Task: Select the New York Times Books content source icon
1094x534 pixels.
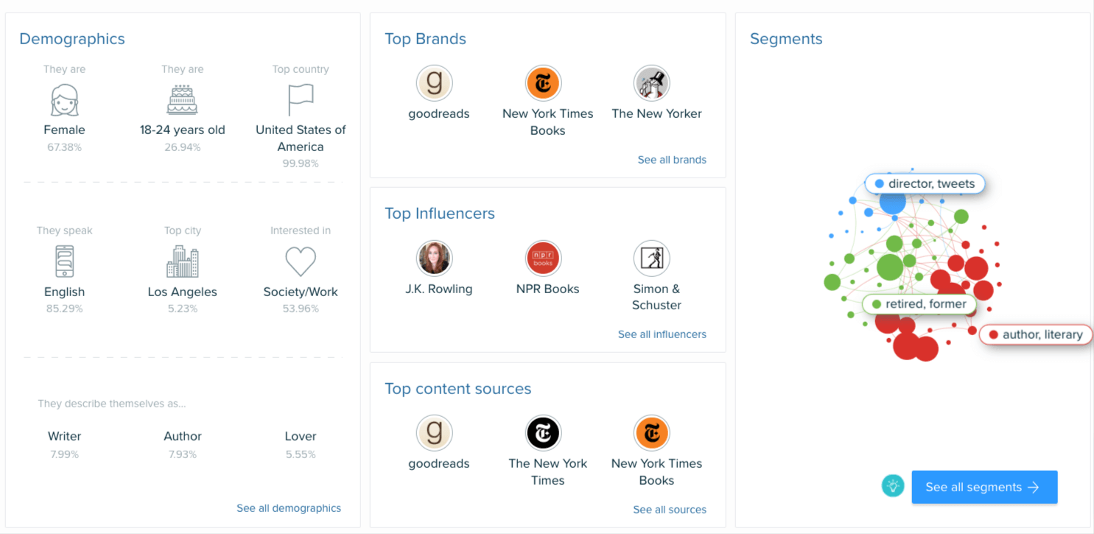Action: click(652, 433)
